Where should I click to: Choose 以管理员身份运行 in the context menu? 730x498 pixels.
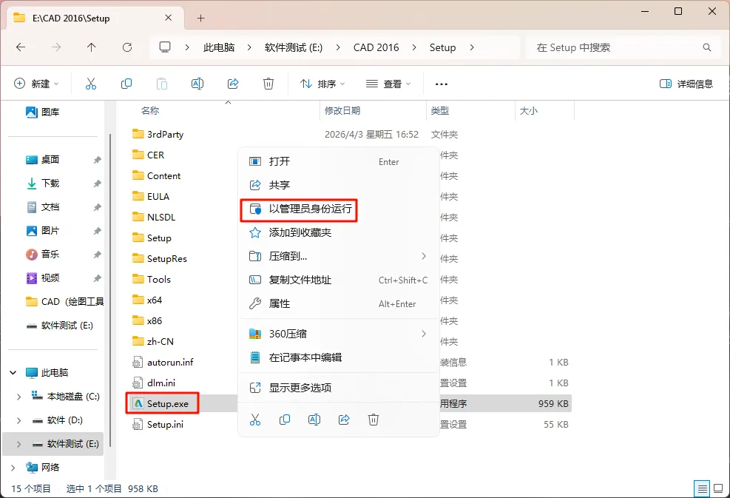click(x=339, y=209)
